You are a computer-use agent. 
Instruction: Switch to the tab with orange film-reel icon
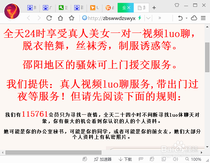110,8
